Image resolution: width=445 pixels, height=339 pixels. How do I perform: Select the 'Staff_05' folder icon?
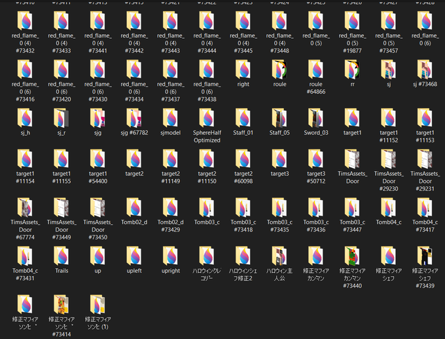point(279,118)
